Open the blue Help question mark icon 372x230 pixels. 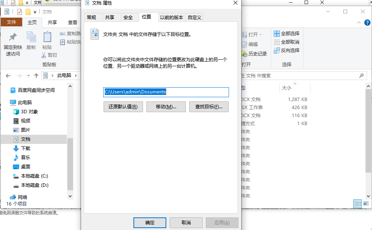[367, 22]
